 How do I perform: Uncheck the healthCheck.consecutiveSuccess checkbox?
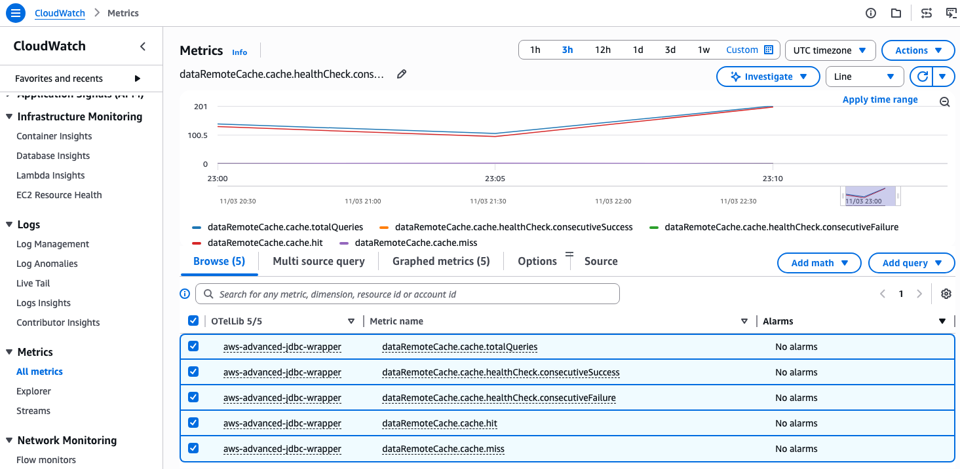pyautogui.click(x=193, y=372)
